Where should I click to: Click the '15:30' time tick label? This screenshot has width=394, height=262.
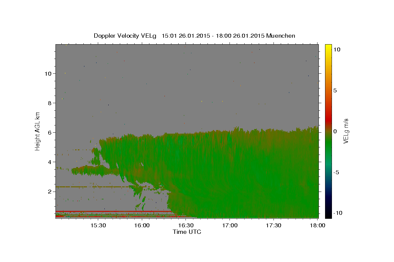[98, 225]
